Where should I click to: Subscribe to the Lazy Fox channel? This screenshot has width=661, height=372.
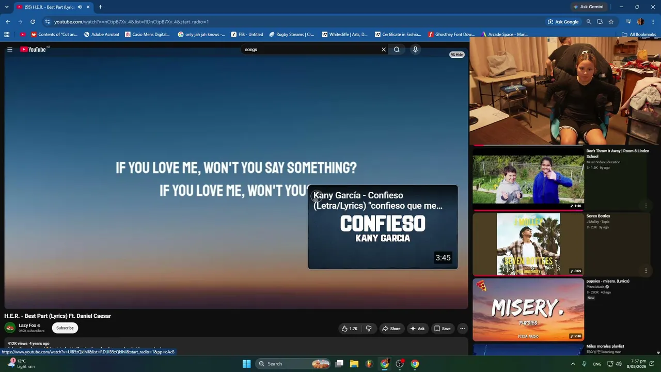pos(65,328)
